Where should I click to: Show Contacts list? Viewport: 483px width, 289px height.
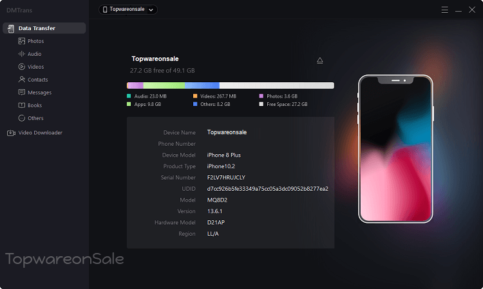[37, 80]
